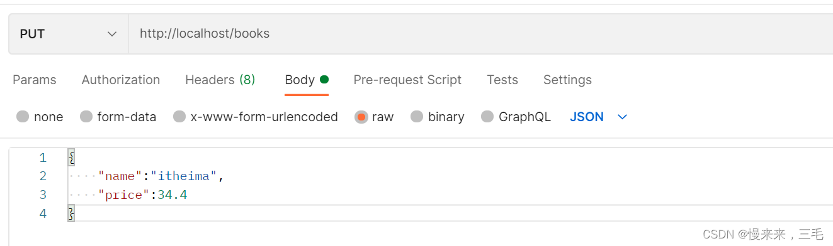Go to the Headers (8) tab
Screen dimensions: 833x246
pyautogui.click(x=220, y=80)
